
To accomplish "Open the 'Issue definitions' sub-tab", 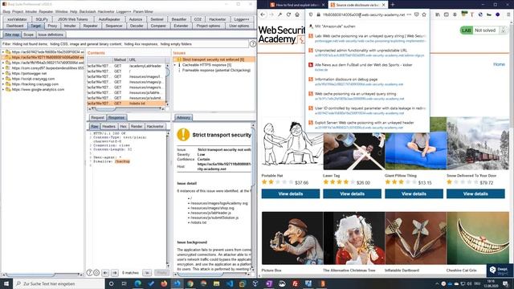I will click(51, 35).
